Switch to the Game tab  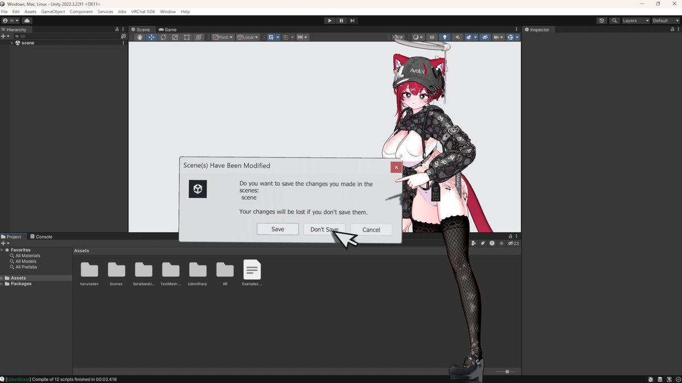[168, 30]
